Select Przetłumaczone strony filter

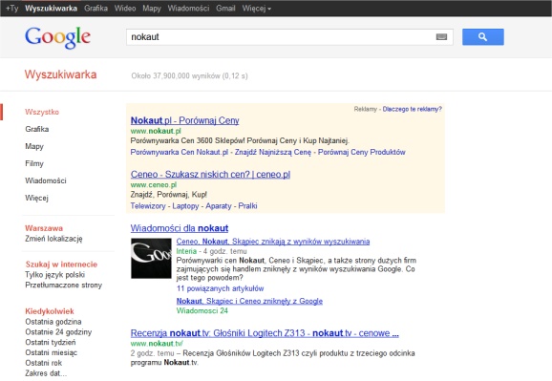point(63,286)
